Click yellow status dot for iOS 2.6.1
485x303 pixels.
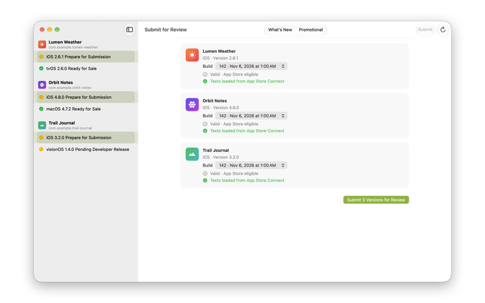coord(41,57)
